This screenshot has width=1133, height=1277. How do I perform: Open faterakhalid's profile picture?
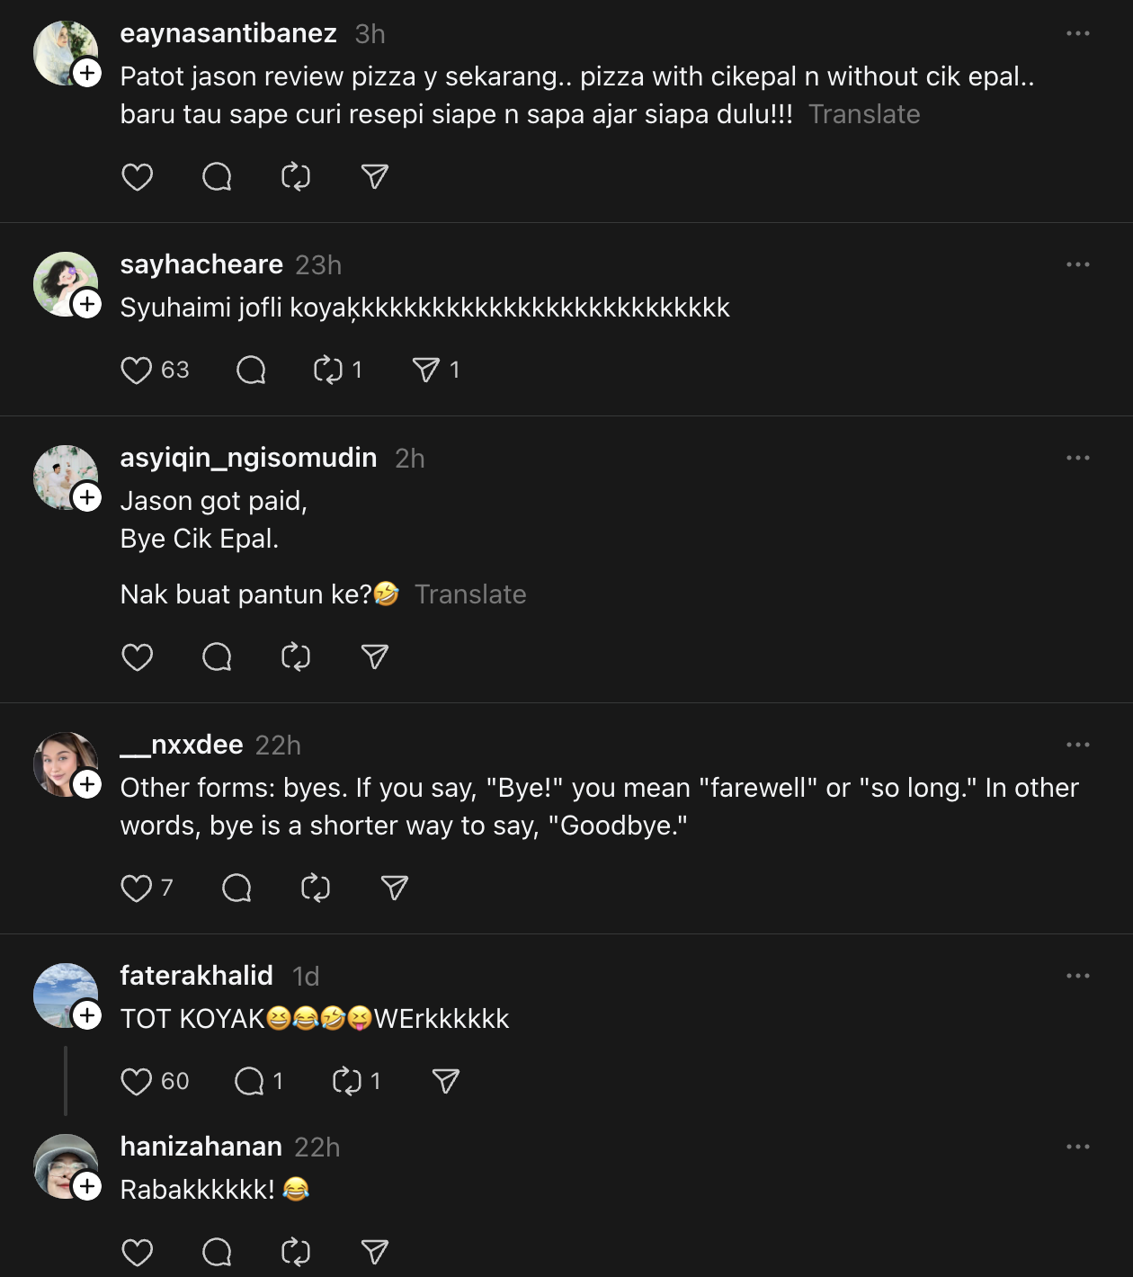63,994
